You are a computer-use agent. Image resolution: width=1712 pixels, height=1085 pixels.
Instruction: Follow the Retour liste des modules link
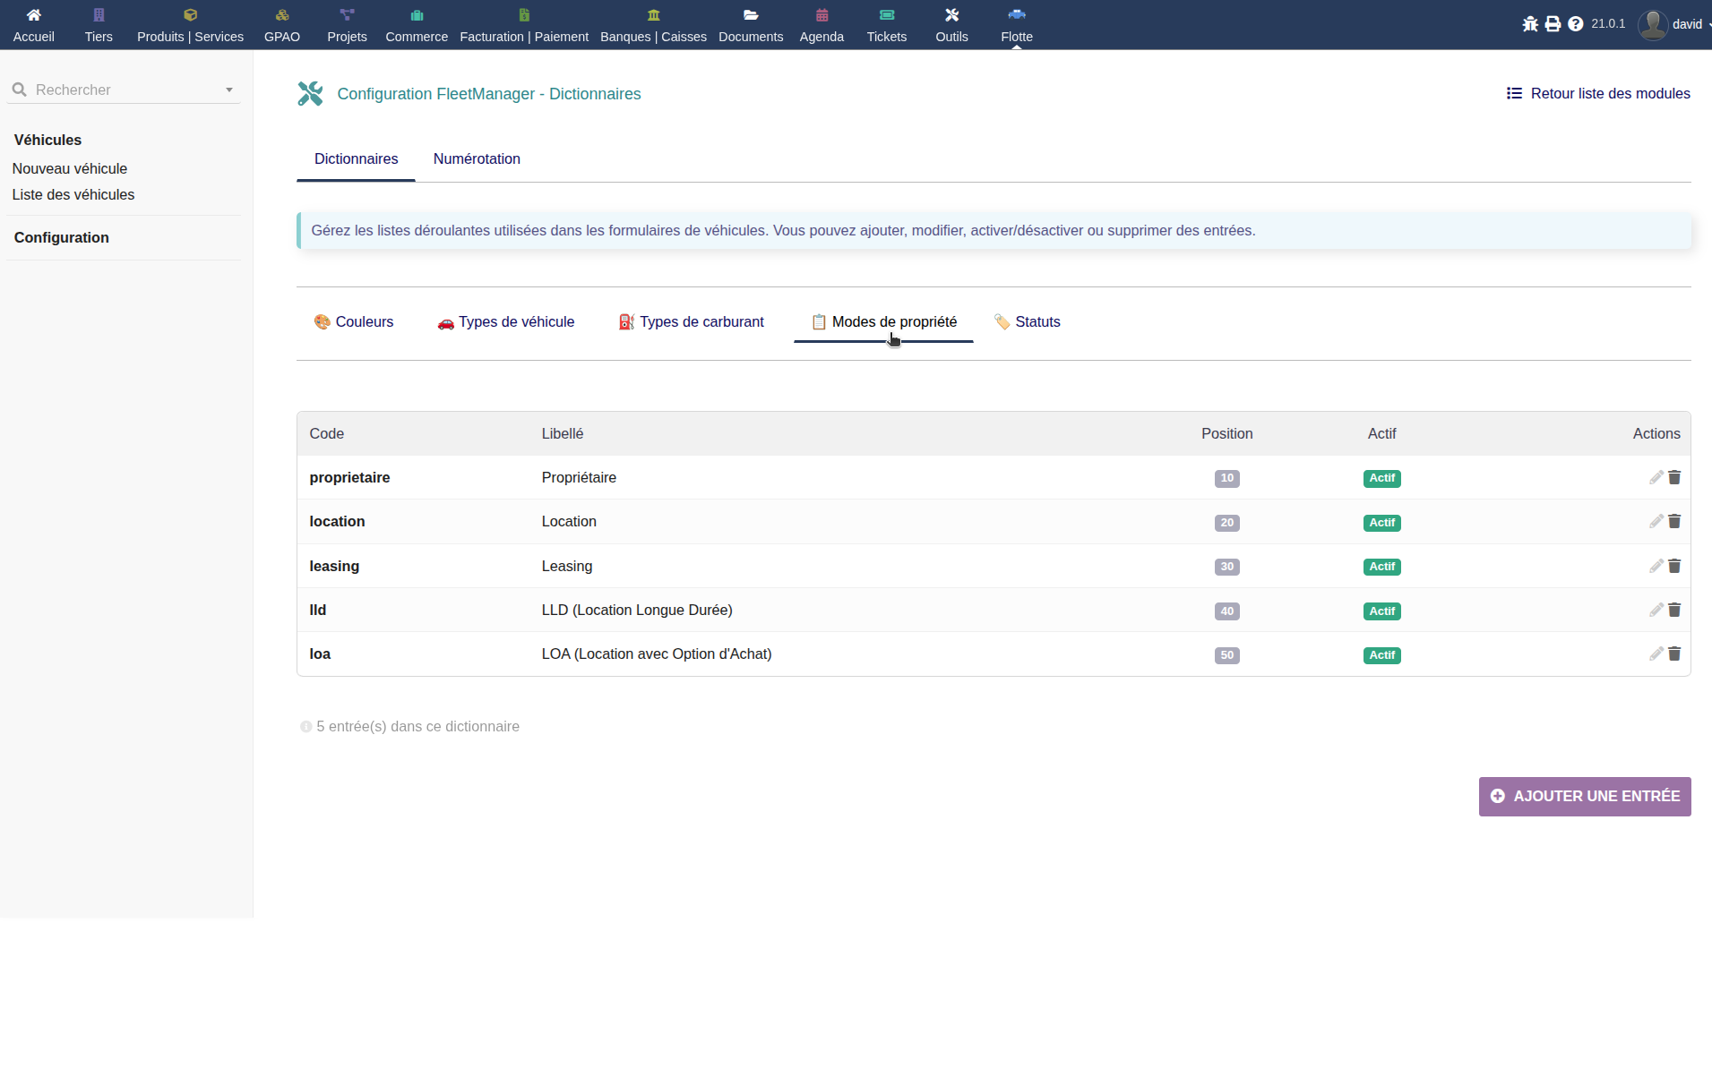[x=1598, y=93]
